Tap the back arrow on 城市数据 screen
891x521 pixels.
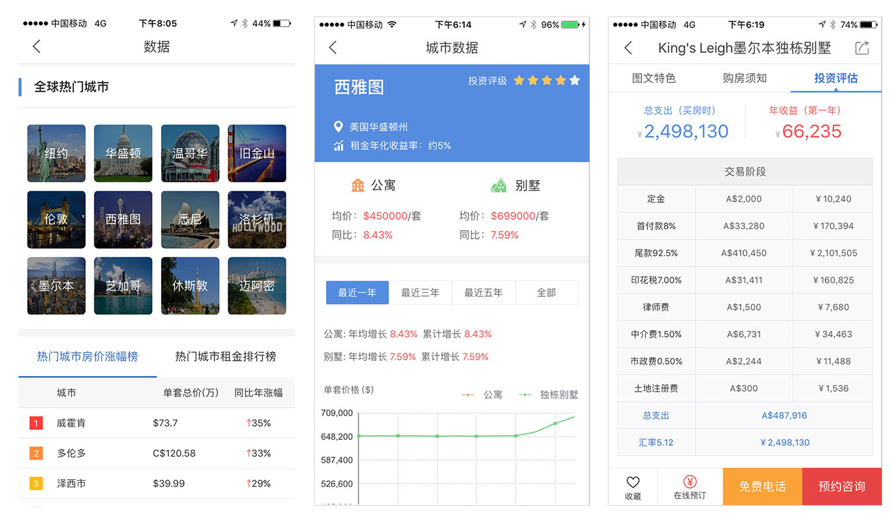tap(333, 47)
